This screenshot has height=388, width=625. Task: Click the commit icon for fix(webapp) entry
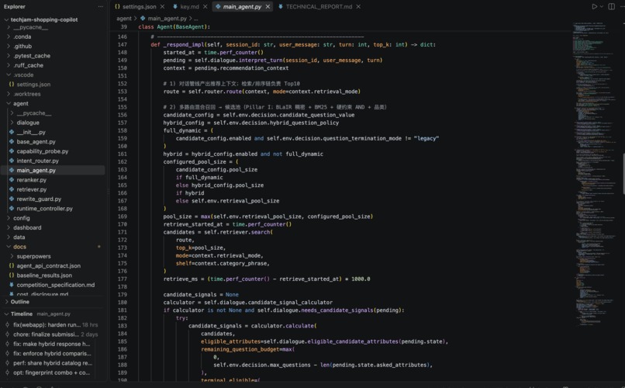(x=7, y=324)
